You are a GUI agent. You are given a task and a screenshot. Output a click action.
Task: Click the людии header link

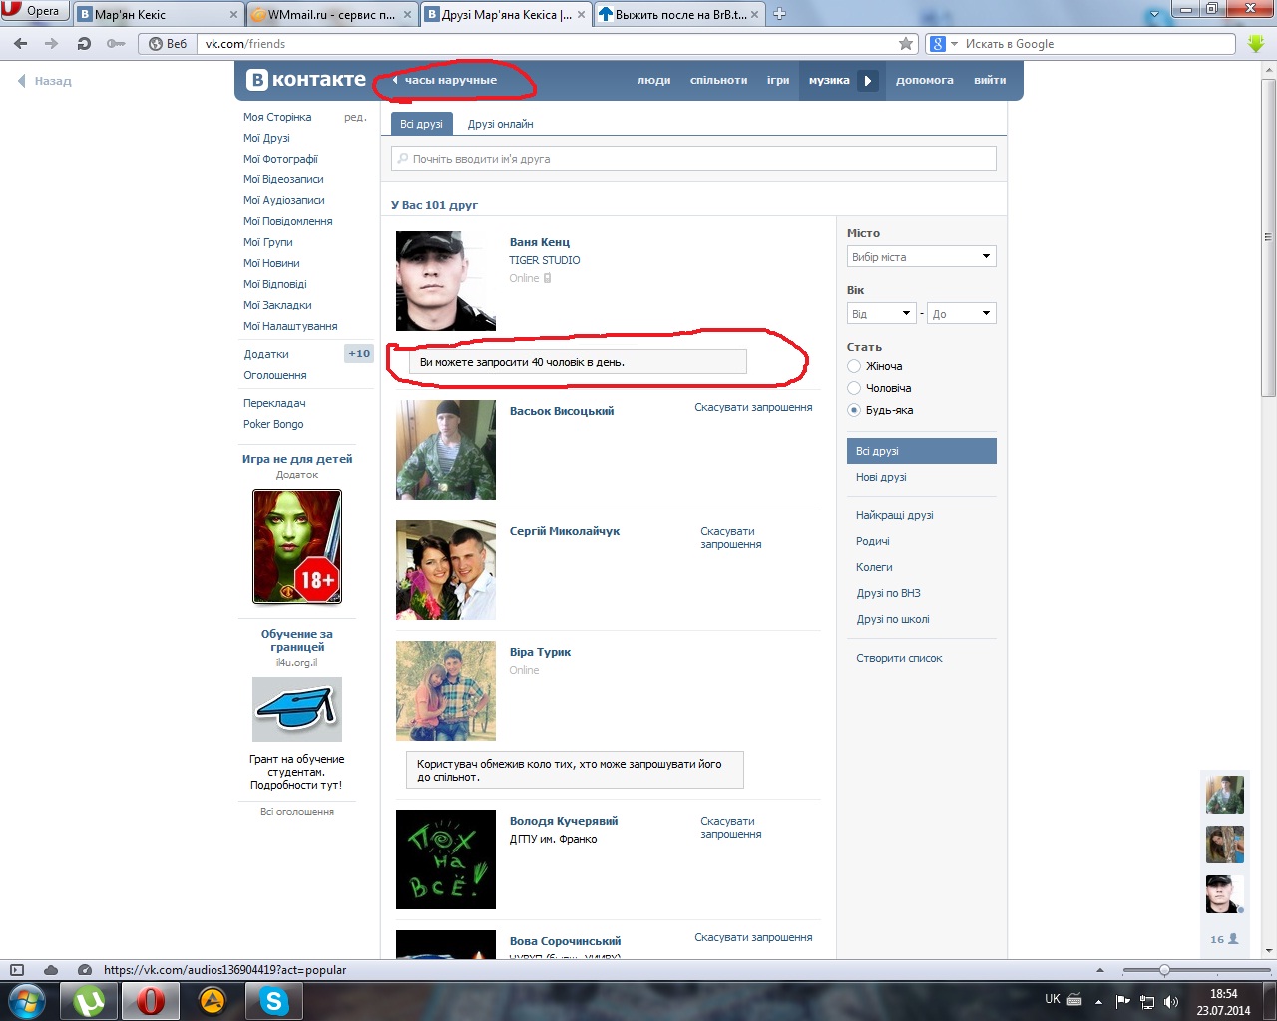tap(653, 81)
